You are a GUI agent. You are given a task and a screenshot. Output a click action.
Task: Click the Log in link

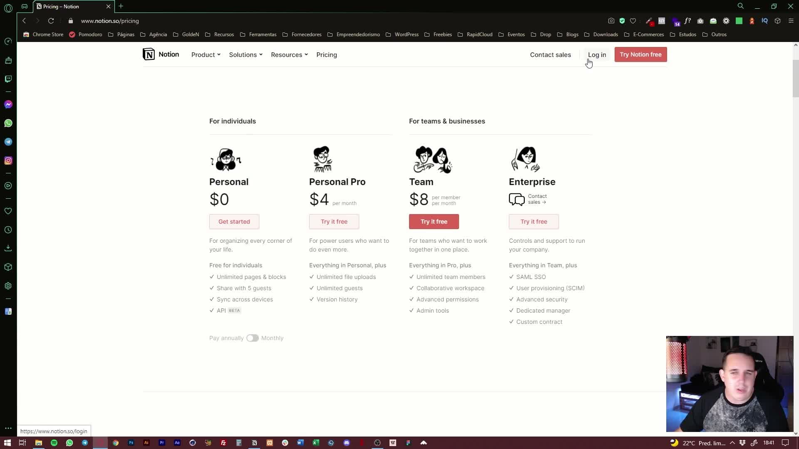[x=597, y=55]
